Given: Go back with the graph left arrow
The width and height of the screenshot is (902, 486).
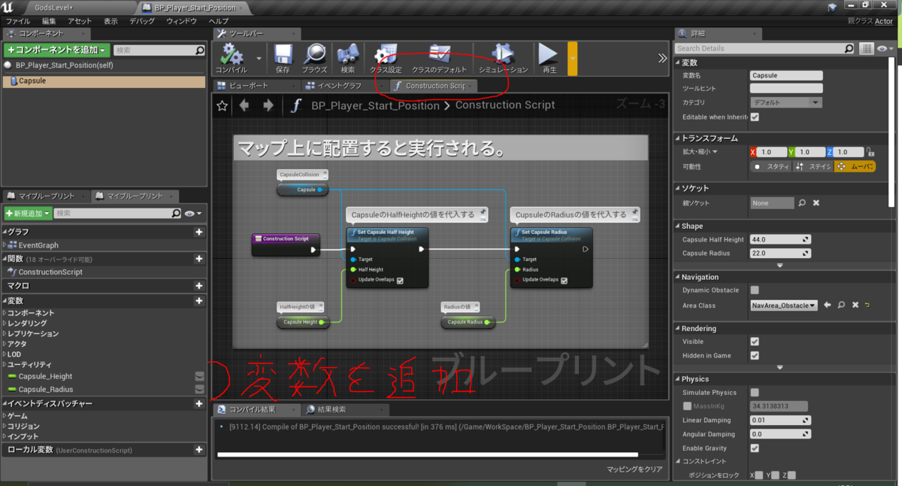Looking at the screenshot, I should point(244,106).
